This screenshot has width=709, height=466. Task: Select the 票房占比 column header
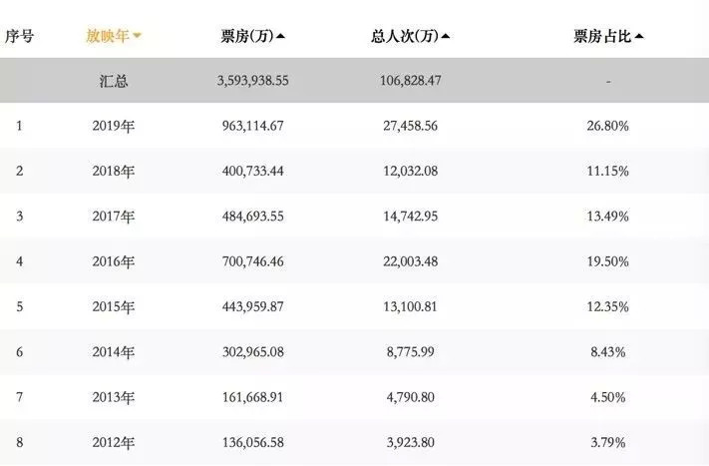click(x=602, y=36)
